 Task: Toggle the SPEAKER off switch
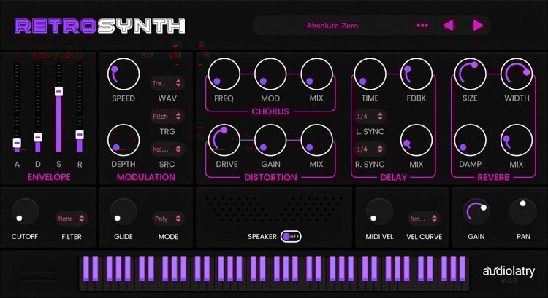[291, 236]
